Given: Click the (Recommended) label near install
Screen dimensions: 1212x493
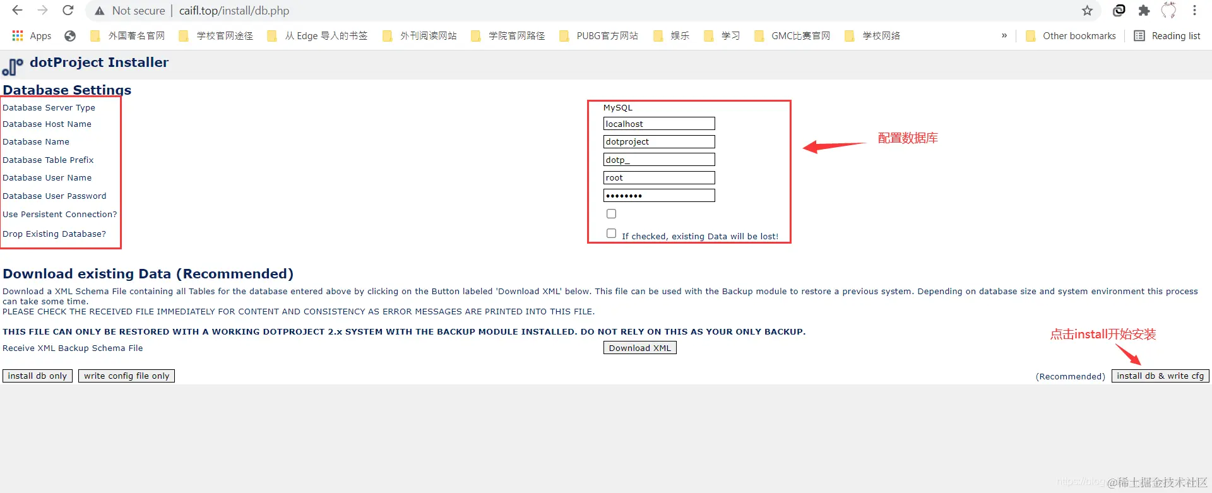Looking at the screenshot, I should point(1071,376).
